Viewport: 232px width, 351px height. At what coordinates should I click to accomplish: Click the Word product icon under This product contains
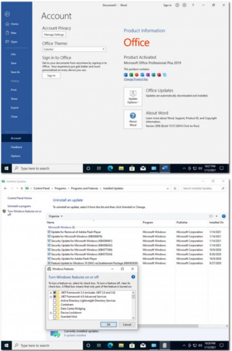tap(126, 75)
